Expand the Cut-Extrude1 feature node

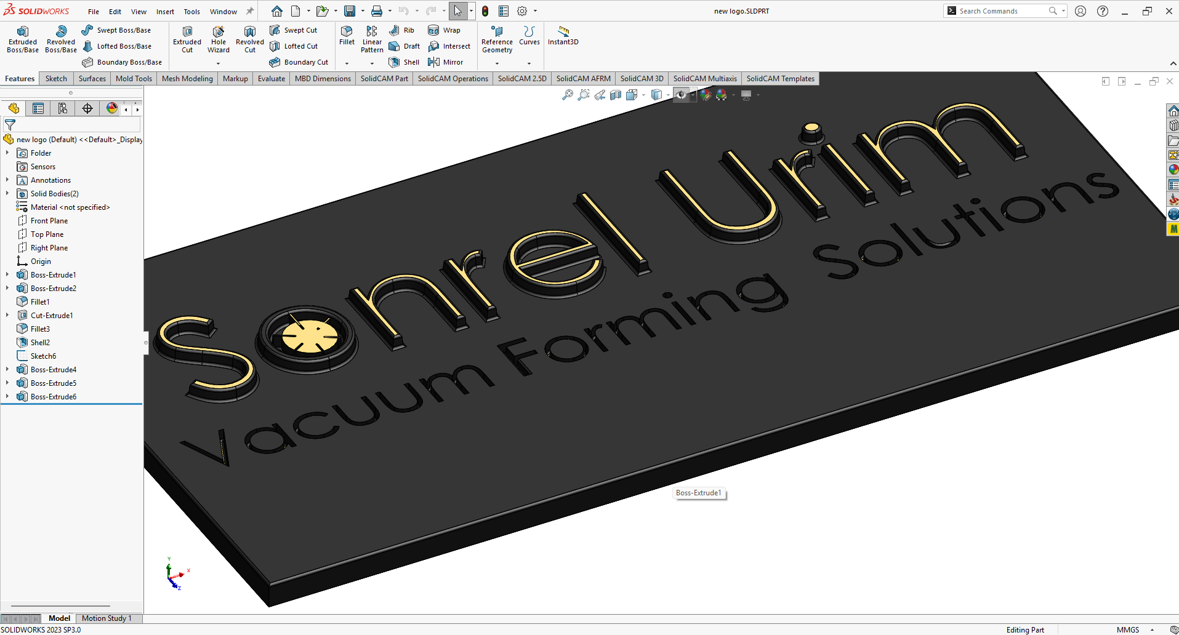point(7,316)
